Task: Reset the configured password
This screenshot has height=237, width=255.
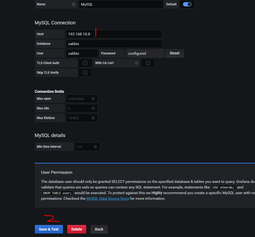Action: point(175,53)
